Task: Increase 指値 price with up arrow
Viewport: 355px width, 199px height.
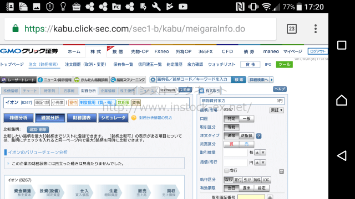Action: (257, 163)
